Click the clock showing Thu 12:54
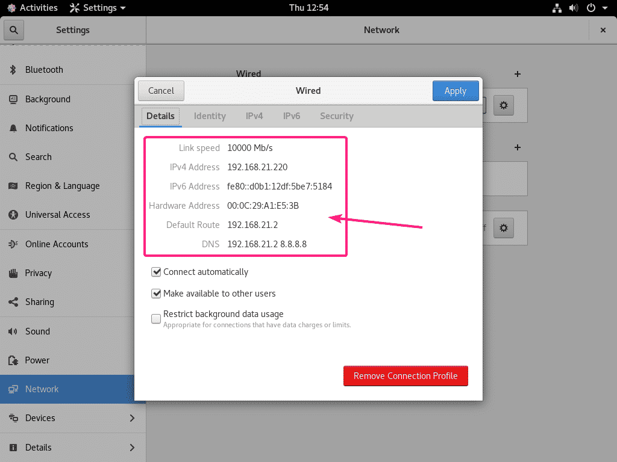The image size is (617, 462). pos(308,8)
